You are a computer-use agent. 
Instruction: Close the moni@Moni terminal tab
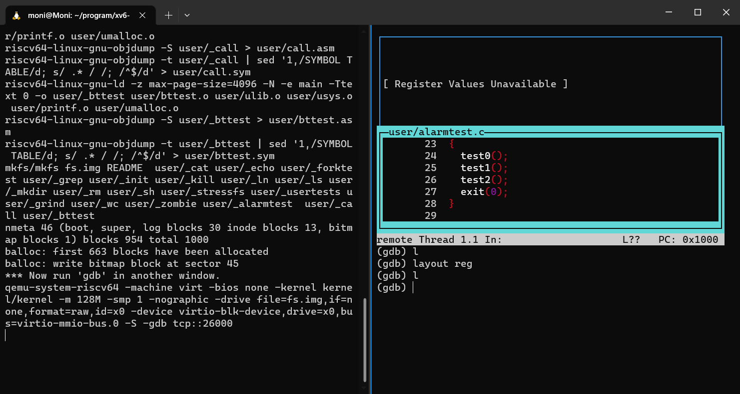click(x=142, y=15)
